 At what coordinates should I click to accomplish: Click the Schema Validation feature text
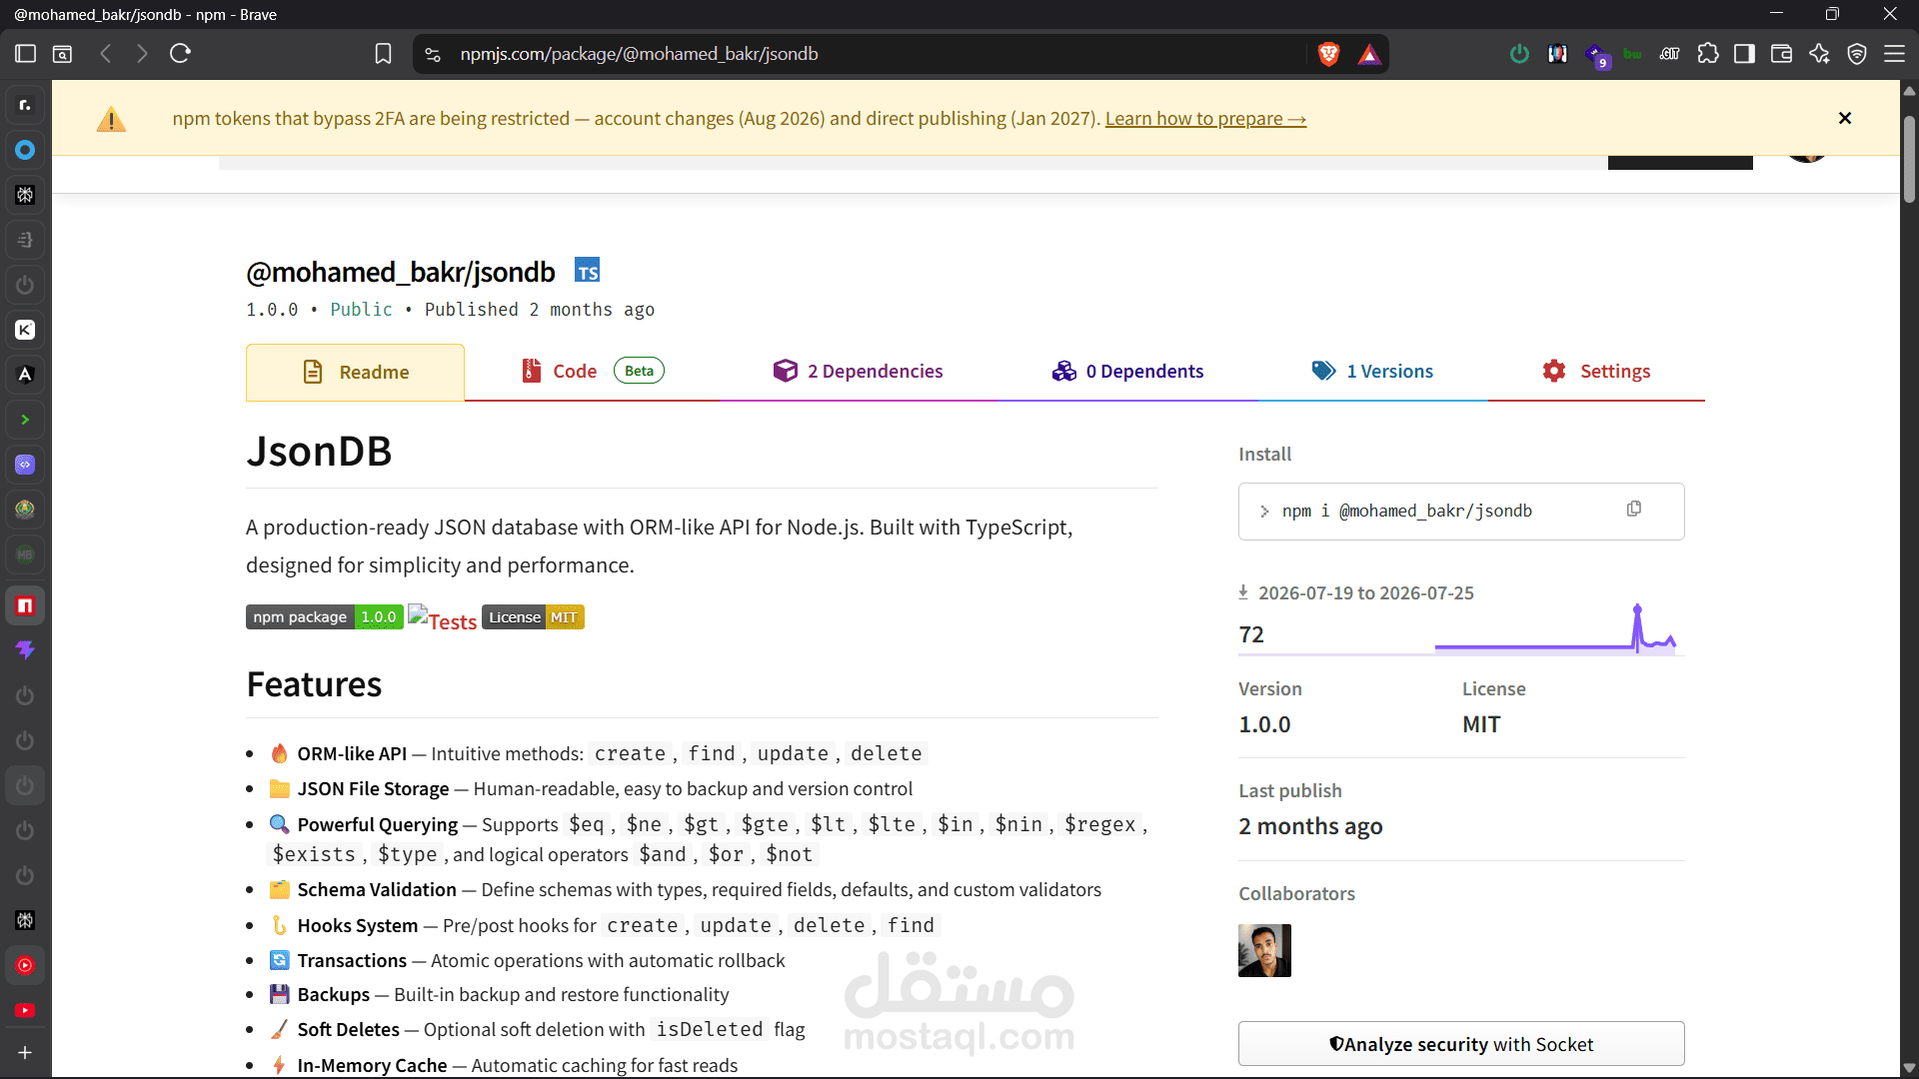coord(377,889)
